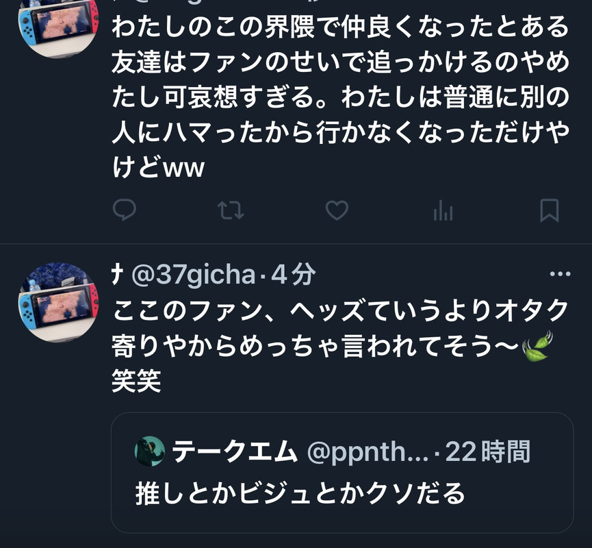Like the first tweet with the heart icon
The width and height of the screenshot is (592, 548).
[x=337, y=210]
